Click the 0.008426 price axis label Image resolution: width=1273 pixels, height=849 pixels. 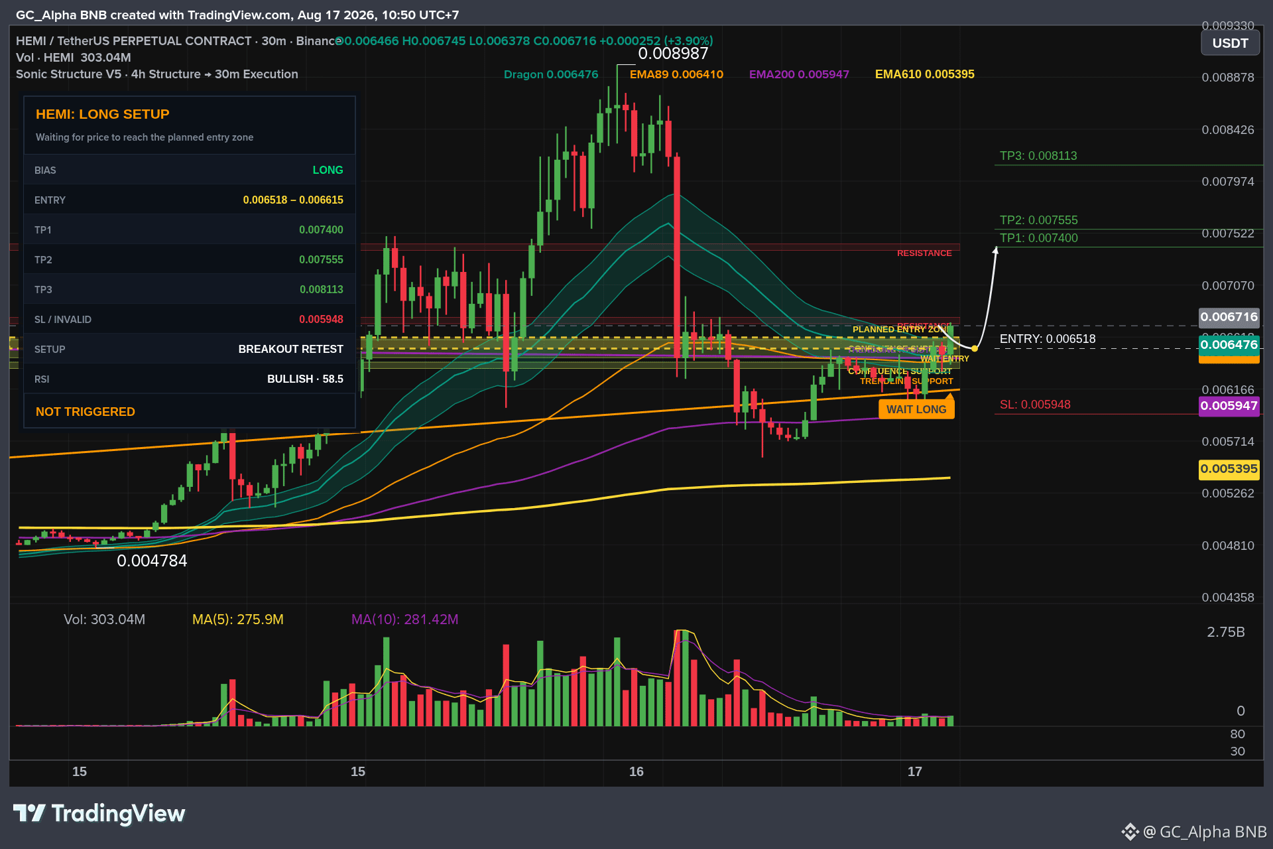(1228, 130)
